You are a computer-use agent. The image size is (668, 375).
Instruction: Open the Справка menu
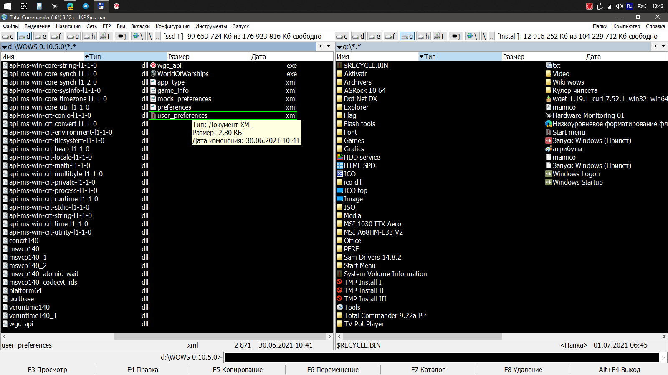[x=655, y=26]
